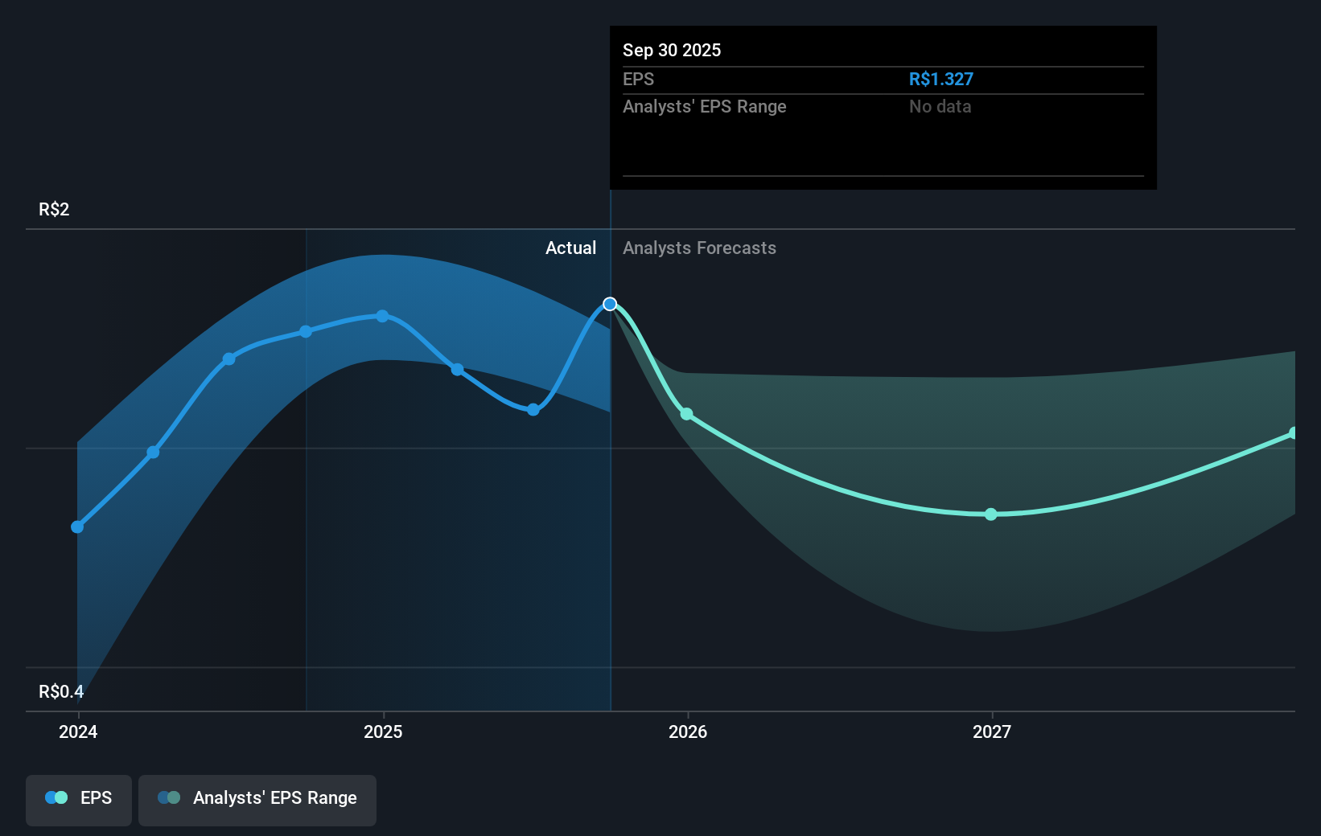Expand the Analysts' EPS Range row in tooltip
Image resolution: width=1321 pixels, height=836 pixels.
click(705, 106)
